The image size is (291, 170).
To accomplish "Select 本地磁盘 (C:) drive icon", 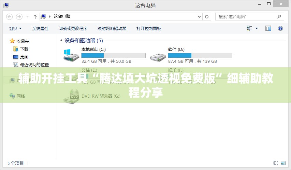I will [71, 55].
